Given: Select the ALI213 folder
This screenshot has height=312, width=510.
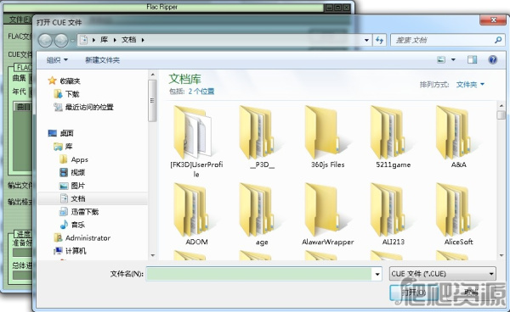Looking at the screenshot, I should tap(393, 214).
